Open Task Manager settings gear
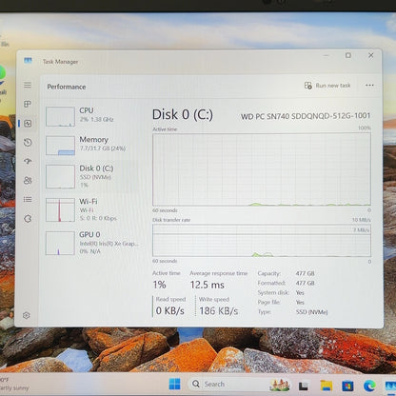396x396 pixels. point(27,315)
